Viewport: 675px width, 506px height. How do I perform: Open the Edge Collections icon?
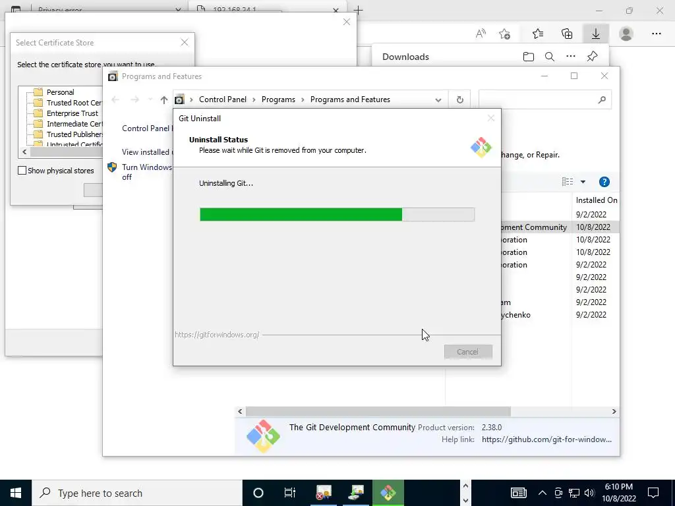567,34
